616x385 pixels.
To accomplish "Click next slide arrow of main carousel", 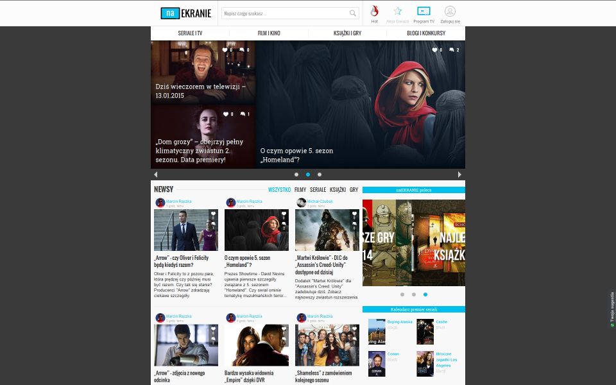I will [459, 175].
